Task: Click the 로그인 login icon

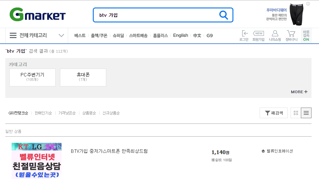Action: tap(244, 36)
